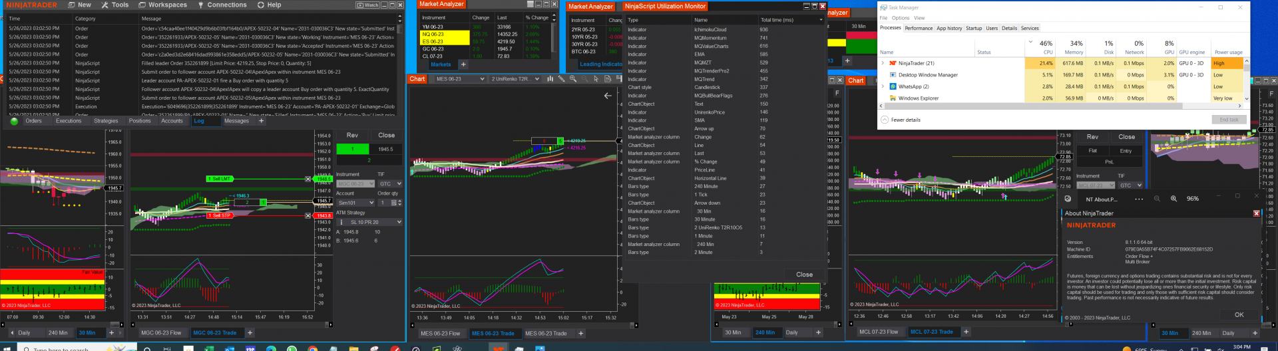Switch to the Positions tab

tap(140, 121)
